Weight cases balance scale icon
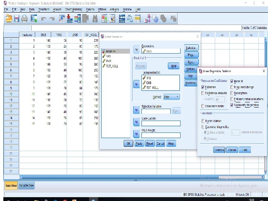 click(x=130, y=19)
